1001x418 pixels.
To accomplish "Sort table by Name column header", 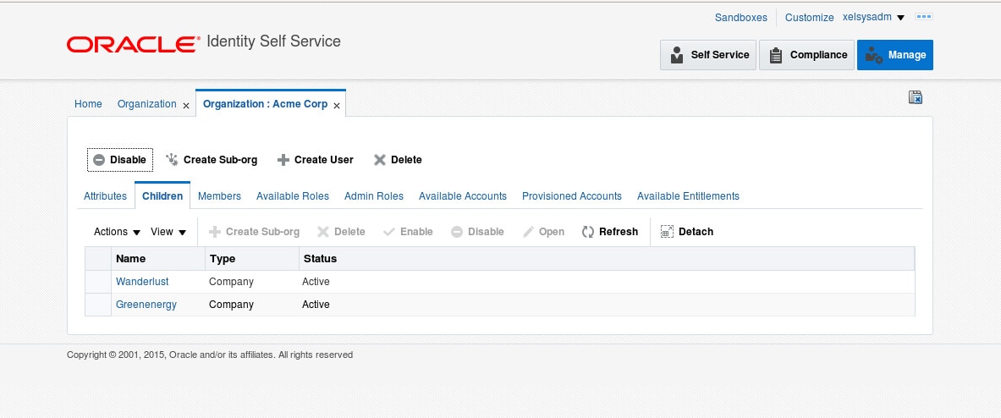I will (131, 259).
